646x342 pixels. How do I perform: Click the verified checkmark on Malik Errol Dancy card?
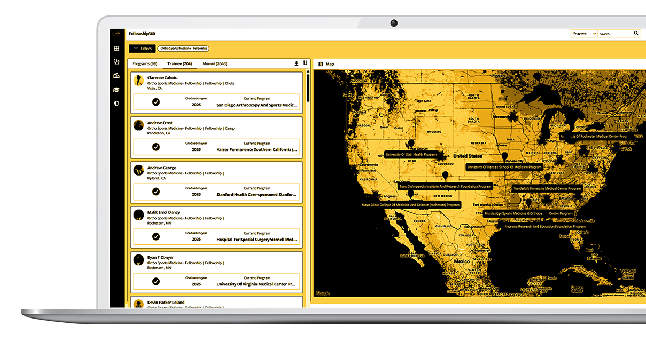click(x=156, y=236)
